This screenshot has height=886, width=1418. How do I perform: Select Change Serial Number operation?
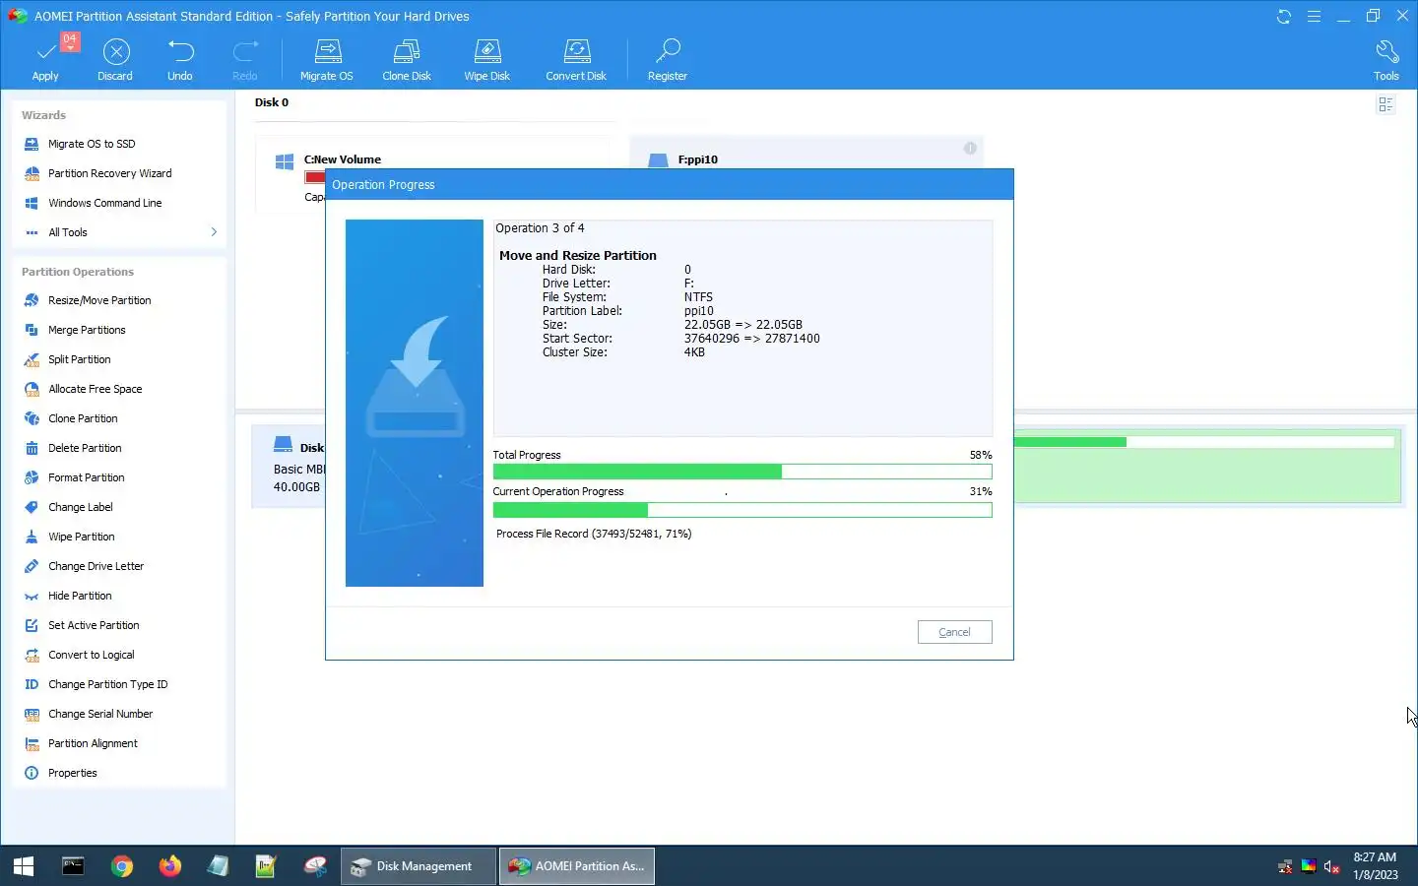(100, 714)
